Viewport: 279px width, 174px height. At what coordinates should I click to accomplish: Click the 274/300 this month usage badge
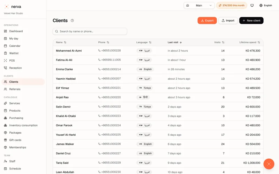pyautogui.click(x=232, y=6)
